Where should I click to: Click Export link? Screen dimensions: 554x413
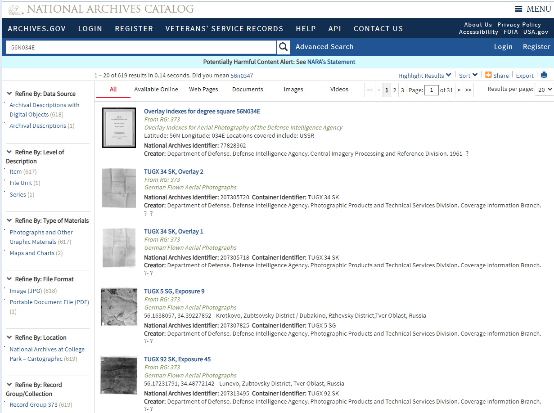(x=525, y=76)
